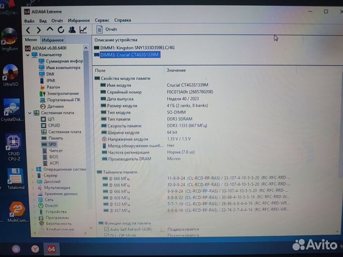Open the MultiCom desktop shortcut

click(18, 212)
